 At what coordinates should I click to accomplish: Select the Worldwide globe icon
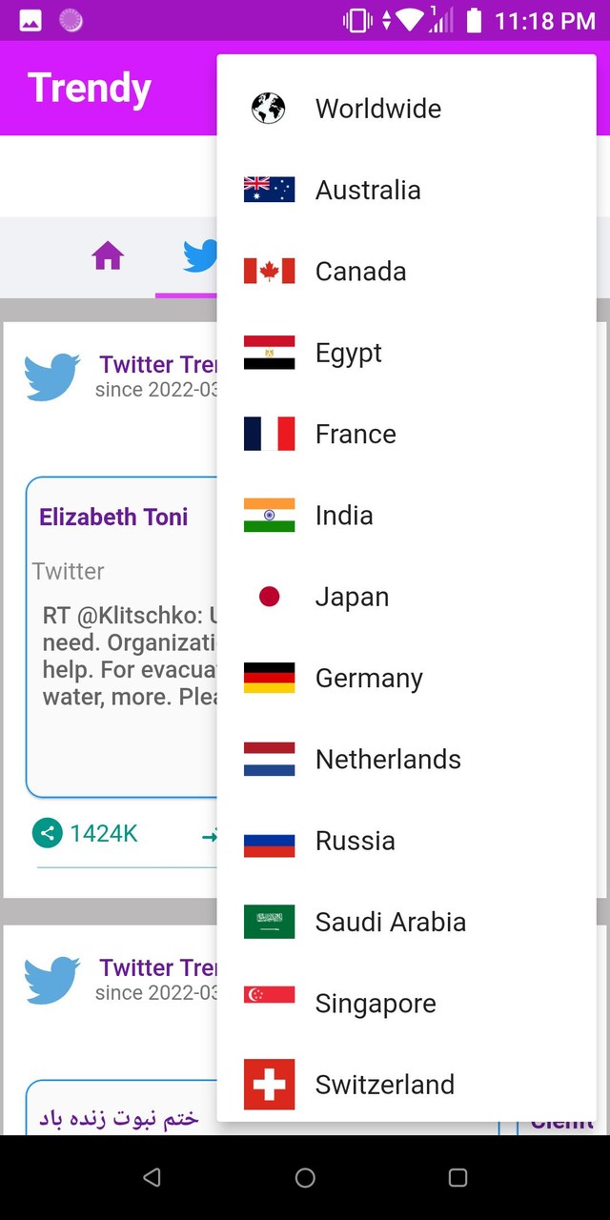click(269, 109)
